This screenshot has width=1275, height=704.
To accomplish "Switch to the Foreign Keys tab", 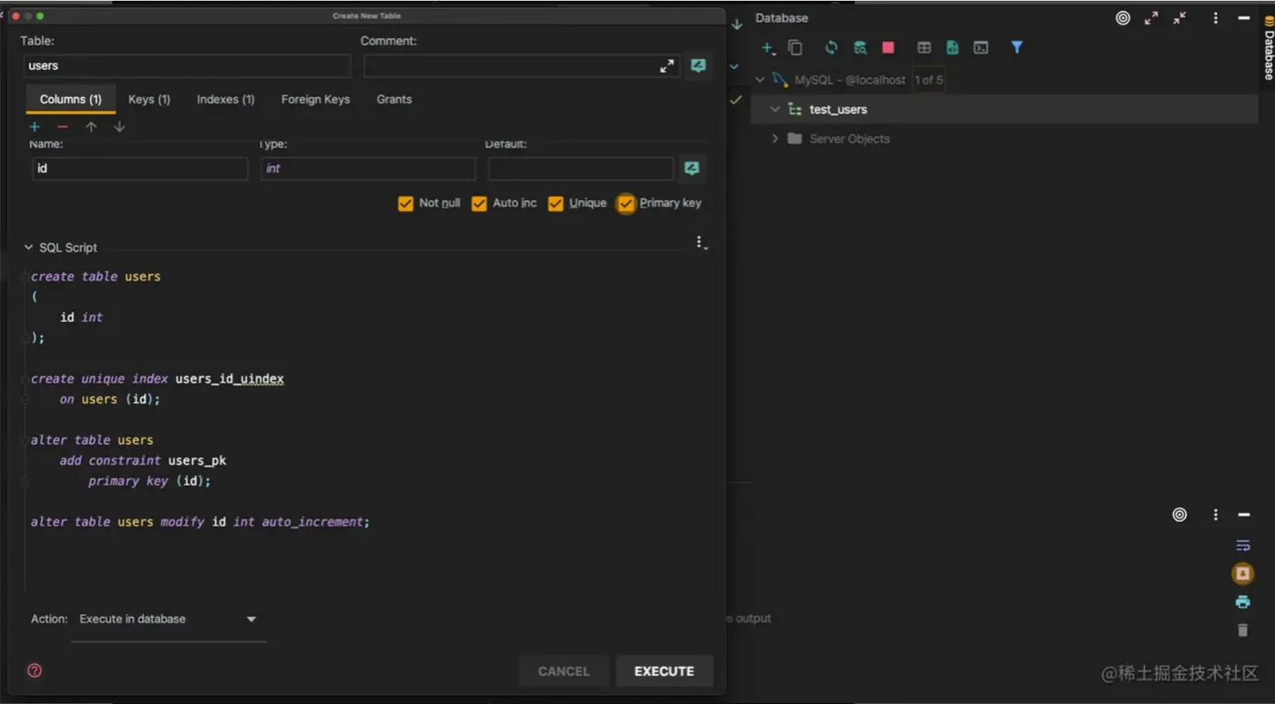I will (315, 99).
